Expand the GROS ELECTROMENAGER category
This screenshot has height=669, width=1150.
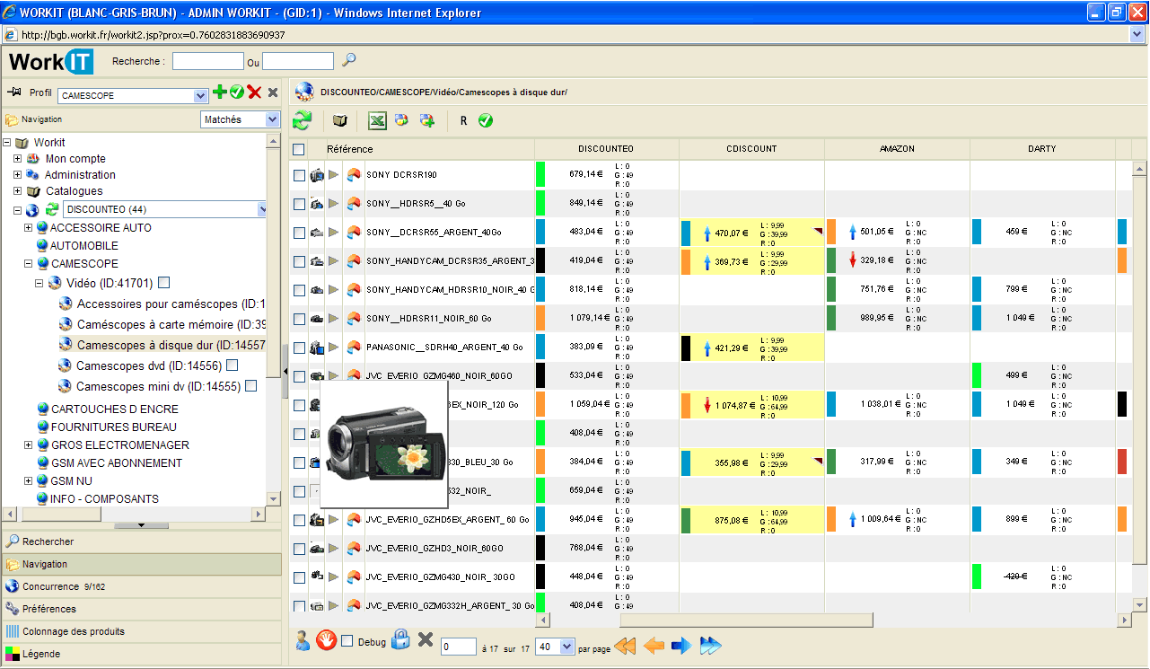(28, 445)
